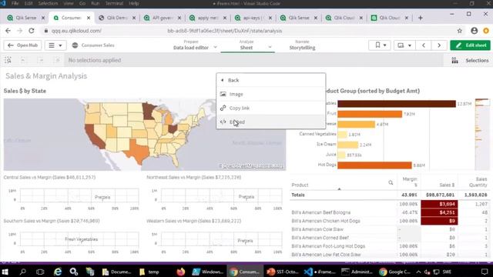Open the Terminal menu in VS Code
493x277 pixels.
[x=114, y=3]
